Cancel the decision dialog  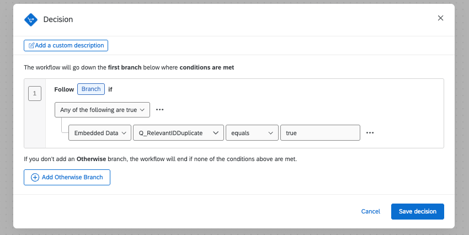pos(370,211)
